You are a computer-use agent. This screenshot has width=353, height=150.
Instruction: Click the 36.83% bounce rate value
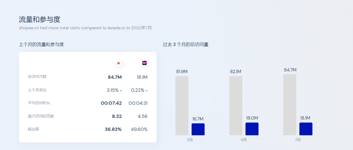113,129
